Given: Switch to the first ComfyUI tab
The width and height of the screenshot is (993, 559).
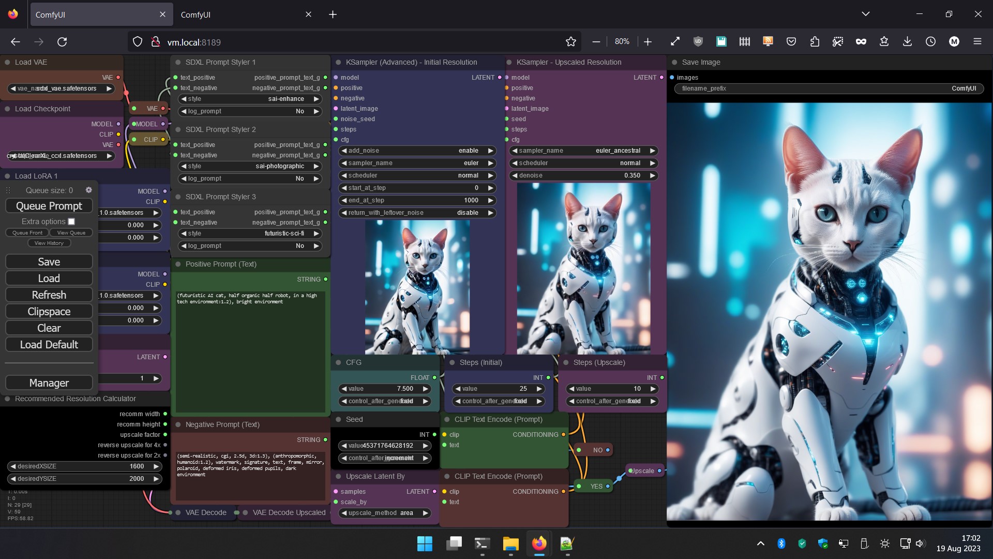Looking at the screenshot, I should tap(101, 14).
